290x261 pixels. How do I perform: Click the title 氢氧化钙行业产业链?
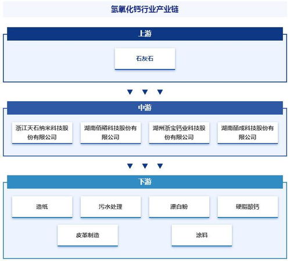[x=145, y=9]
